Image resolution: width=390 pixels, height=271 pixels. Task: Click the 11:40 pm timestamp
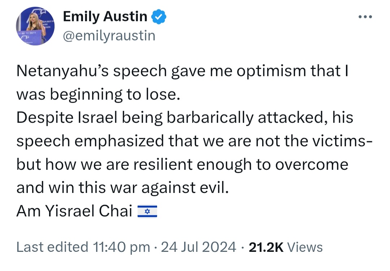(122, 247)
